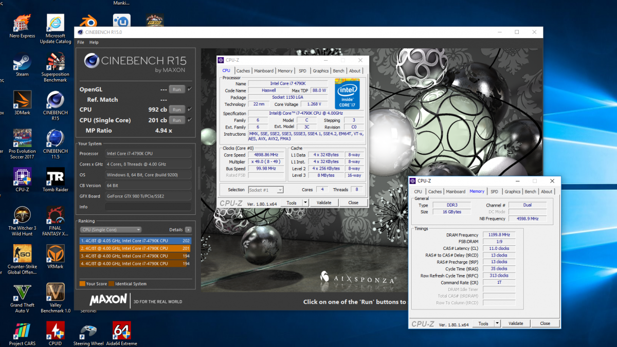Switch to Mainboard tab in CPU-Z processor window

pyautogui.click(x=264, y=71)
